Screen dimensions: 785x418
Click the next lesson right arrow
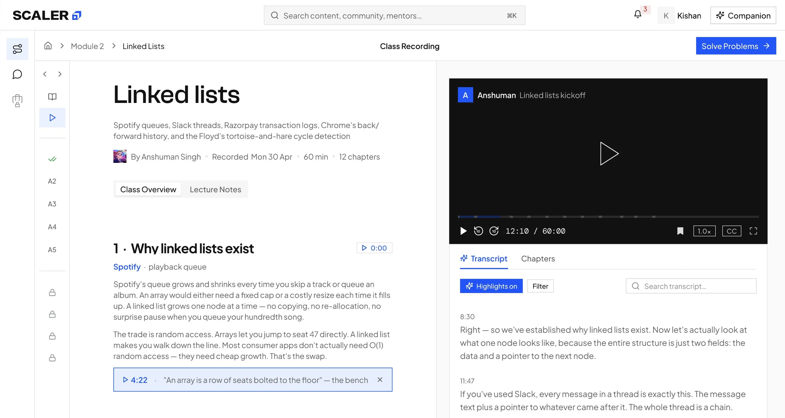click(x=60, y=74)
